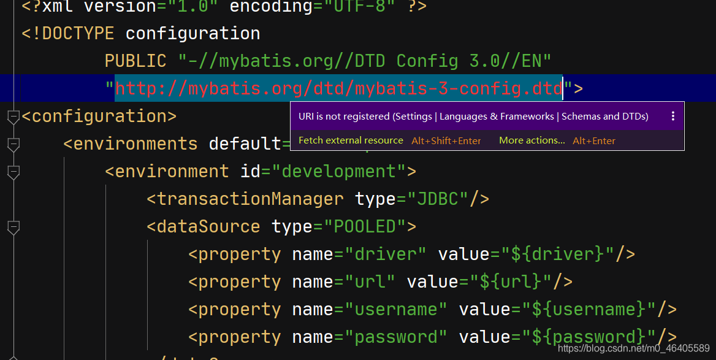The image size is (716, 360).
Task: Collapse the configuration tag fold marker
Action: tap(13, 117)
